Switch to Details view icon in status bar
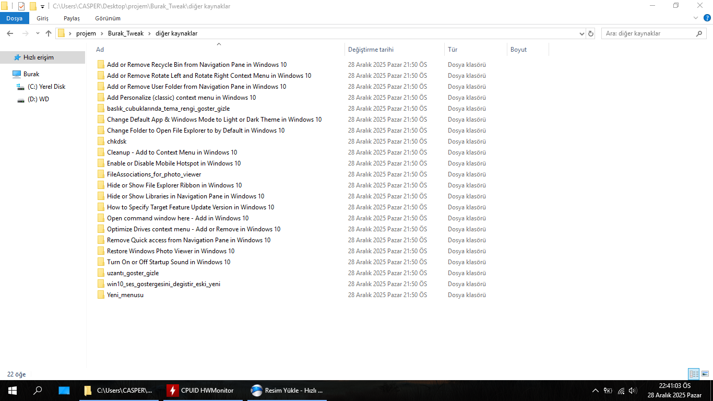This screenshot has width=713, height=401. tap(694, 374)
